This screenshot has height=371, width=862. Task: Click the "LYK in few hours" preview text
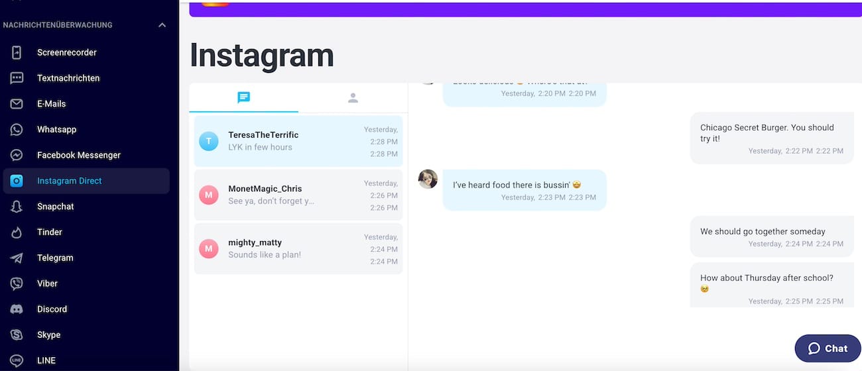260,147
